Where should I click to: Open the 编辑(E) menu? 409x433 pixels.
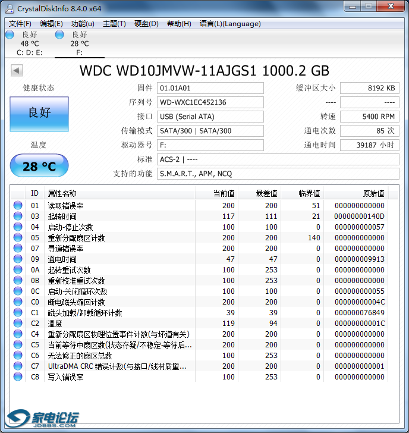(51, 24)
